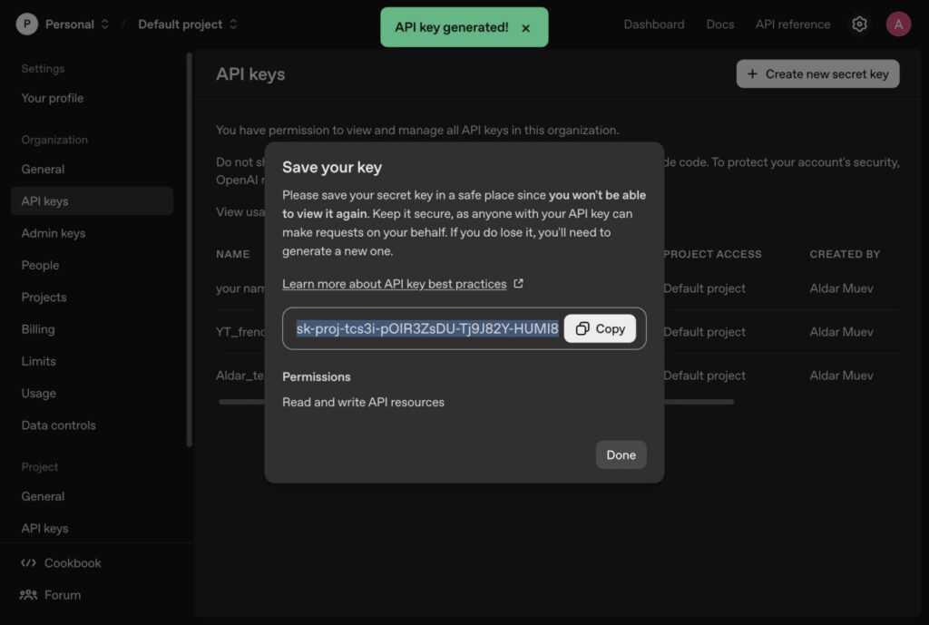Open Billing in the sidebar
Viewport: 929px width, 625px height.
[38, 329]
